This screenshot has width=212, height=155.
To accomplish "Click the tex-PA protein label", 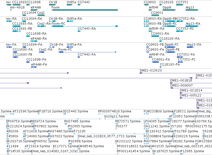I will coord(11,45).
